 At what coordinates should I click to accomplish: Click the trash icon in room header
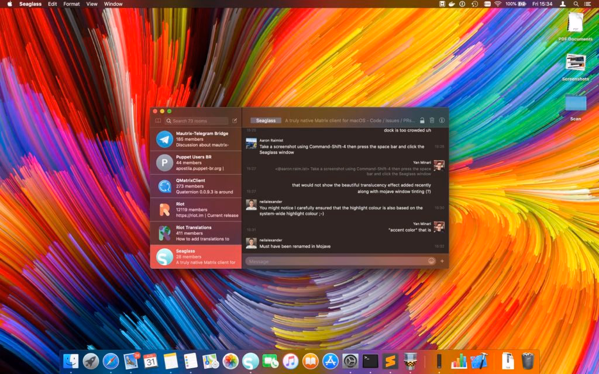pos(432,120)
